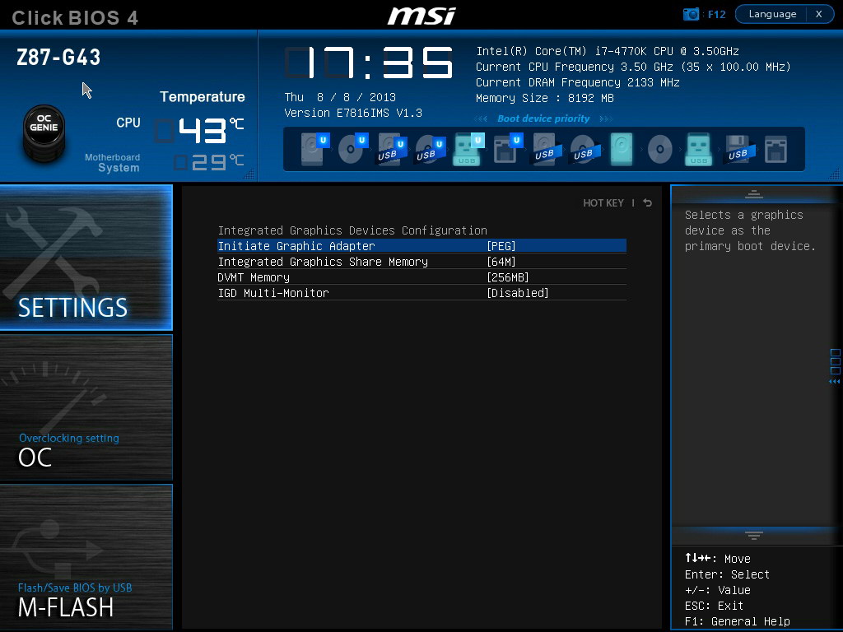Select the legacy network boot device
This screenshot has width=843, height=632.
[x=775, y=149]
